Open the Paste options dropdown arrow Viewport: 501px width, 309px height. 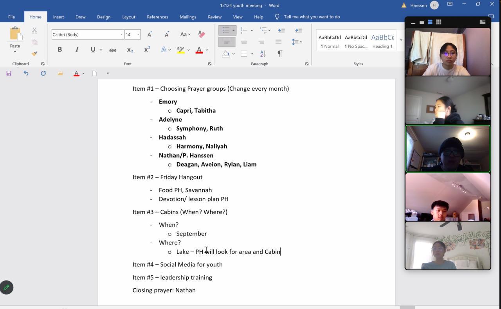15,51
